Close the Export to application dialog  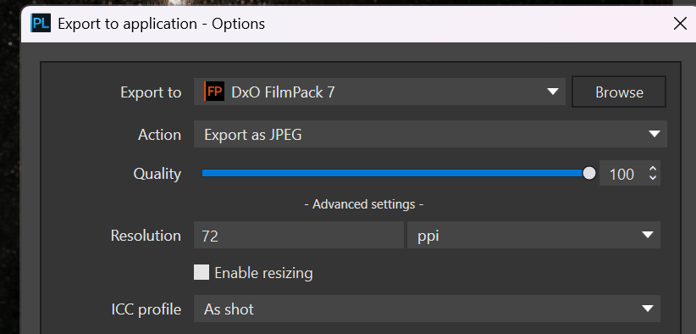(x=680, y=24)
